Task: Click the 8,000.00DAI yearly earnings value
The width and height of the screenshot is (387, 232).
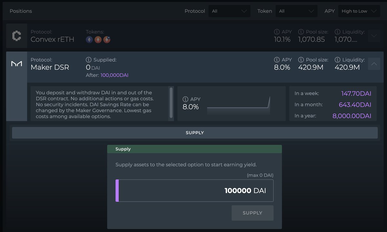Action: coord(352,116)
